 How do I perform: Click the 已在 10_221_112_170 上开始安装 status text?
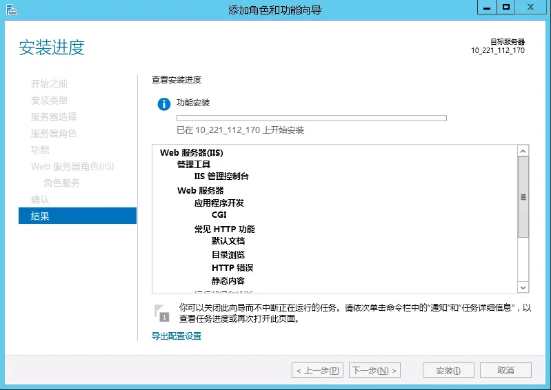(240, 130)
